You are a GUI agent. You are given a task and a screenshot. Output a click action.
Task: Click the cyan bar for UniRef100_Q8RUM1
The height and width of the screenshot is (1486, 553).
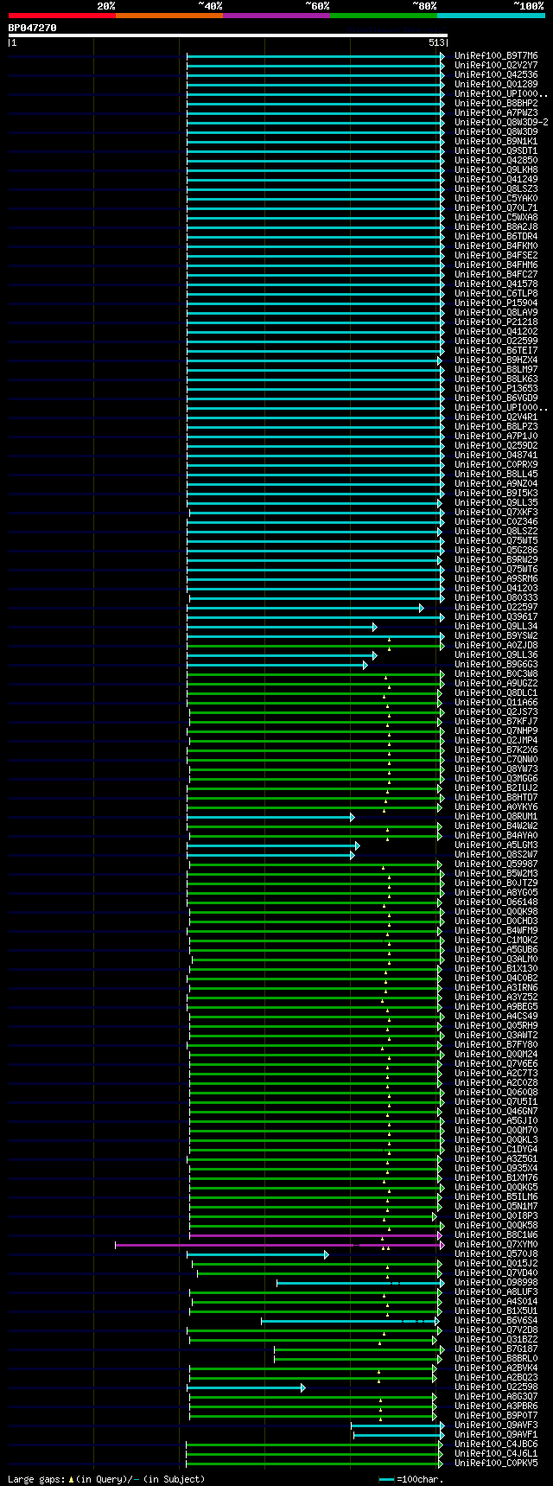270,817
